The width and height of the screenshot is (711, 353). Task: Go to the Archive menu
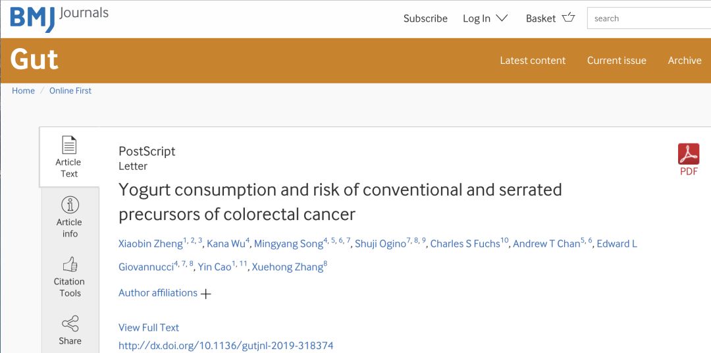coord(685,61)
